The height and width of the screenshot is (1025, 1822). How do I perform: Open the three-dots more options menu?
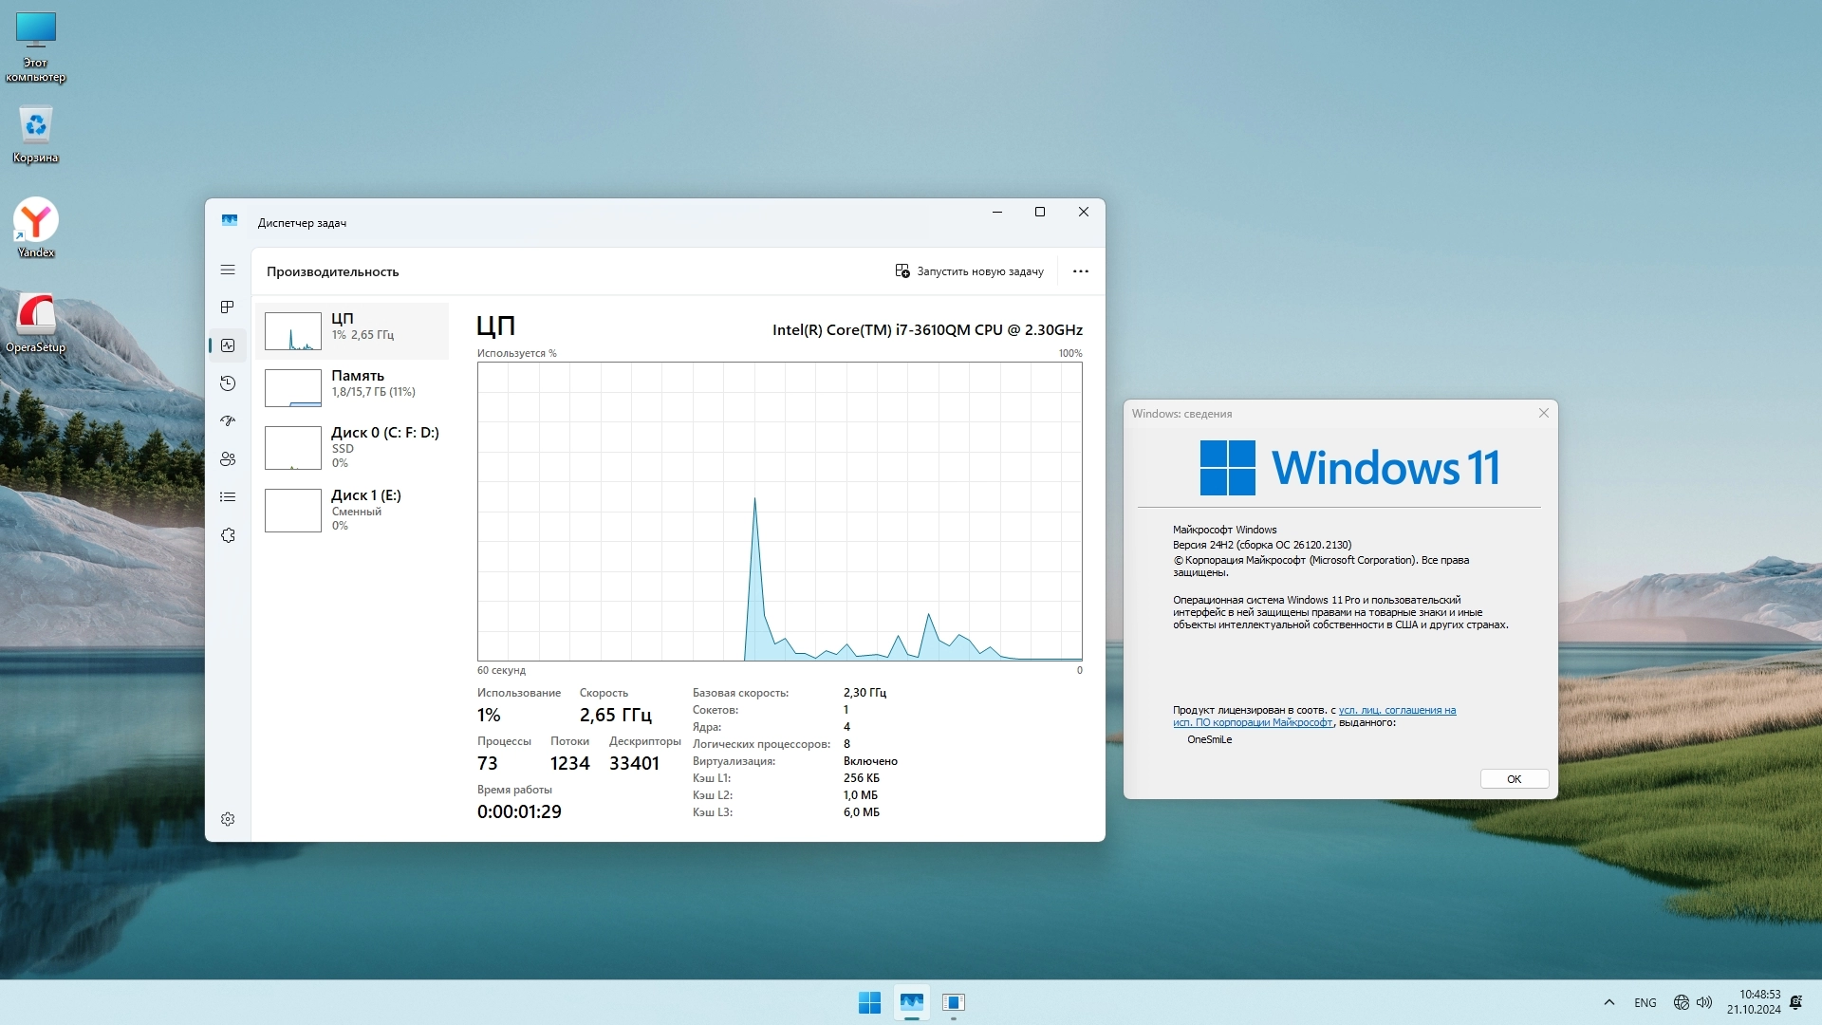[x=1080, y=271]
